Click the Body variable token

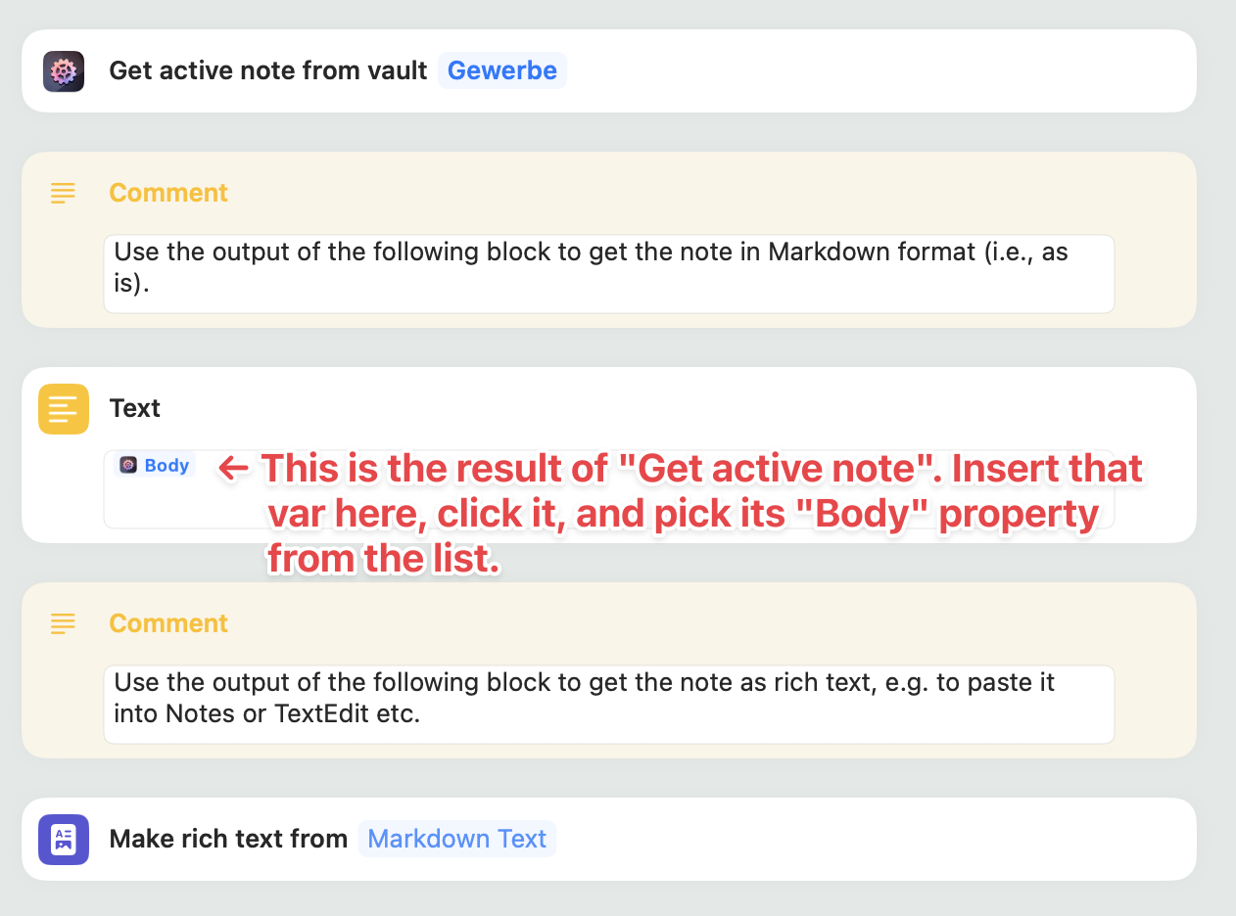156,465
